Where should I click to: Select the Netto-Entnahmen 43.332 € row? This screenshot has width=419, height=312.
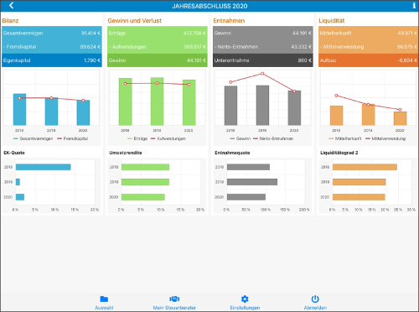(x=263, y=47)
